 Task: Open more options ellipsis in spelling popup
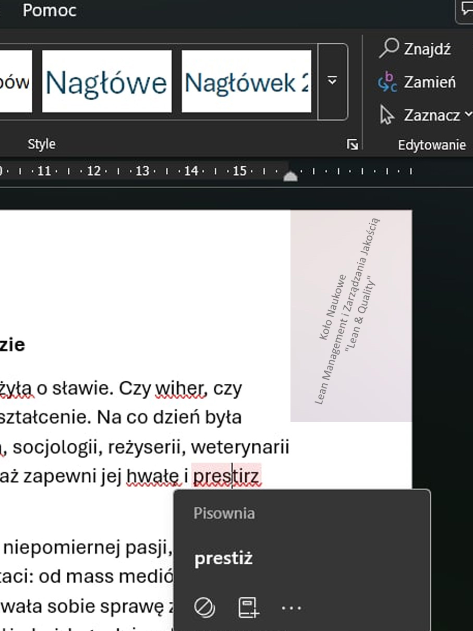pos(291,608)
